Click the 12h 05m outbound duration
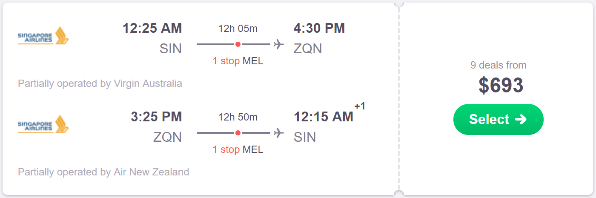The image size is (596, 198). 238,29
